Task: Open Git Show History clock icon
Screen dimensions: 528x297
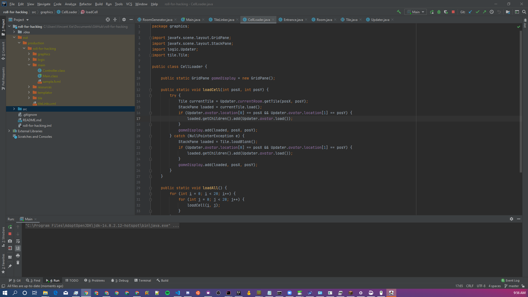Action: pyautogui.click(x=492, y=12)
